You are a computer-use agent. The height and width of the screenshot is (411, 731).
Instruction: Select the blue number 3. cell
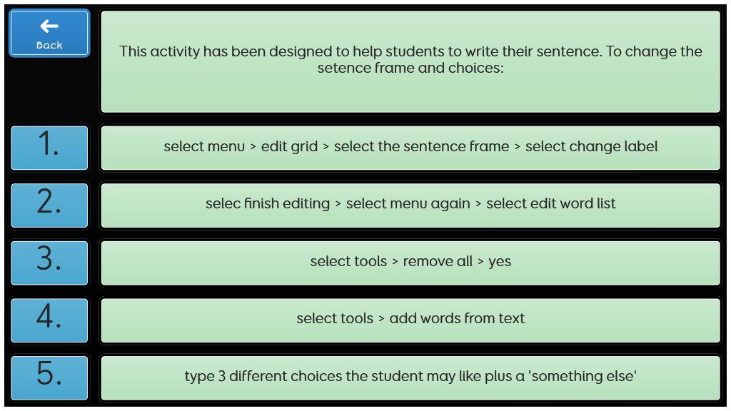(x=49, y=263)
